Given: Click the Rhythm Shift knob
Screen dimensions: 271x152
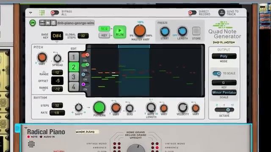Looking at the screenshot, I should [79, 108].
